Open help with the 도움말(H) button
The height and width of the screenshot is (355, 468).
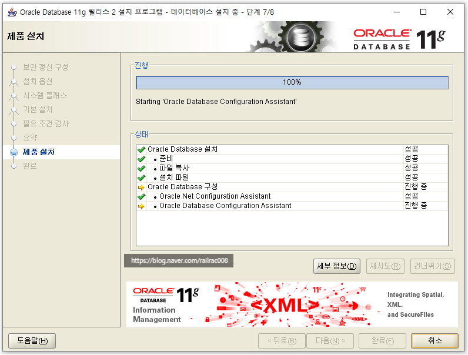pyautogui.click(x=32, y=341)
